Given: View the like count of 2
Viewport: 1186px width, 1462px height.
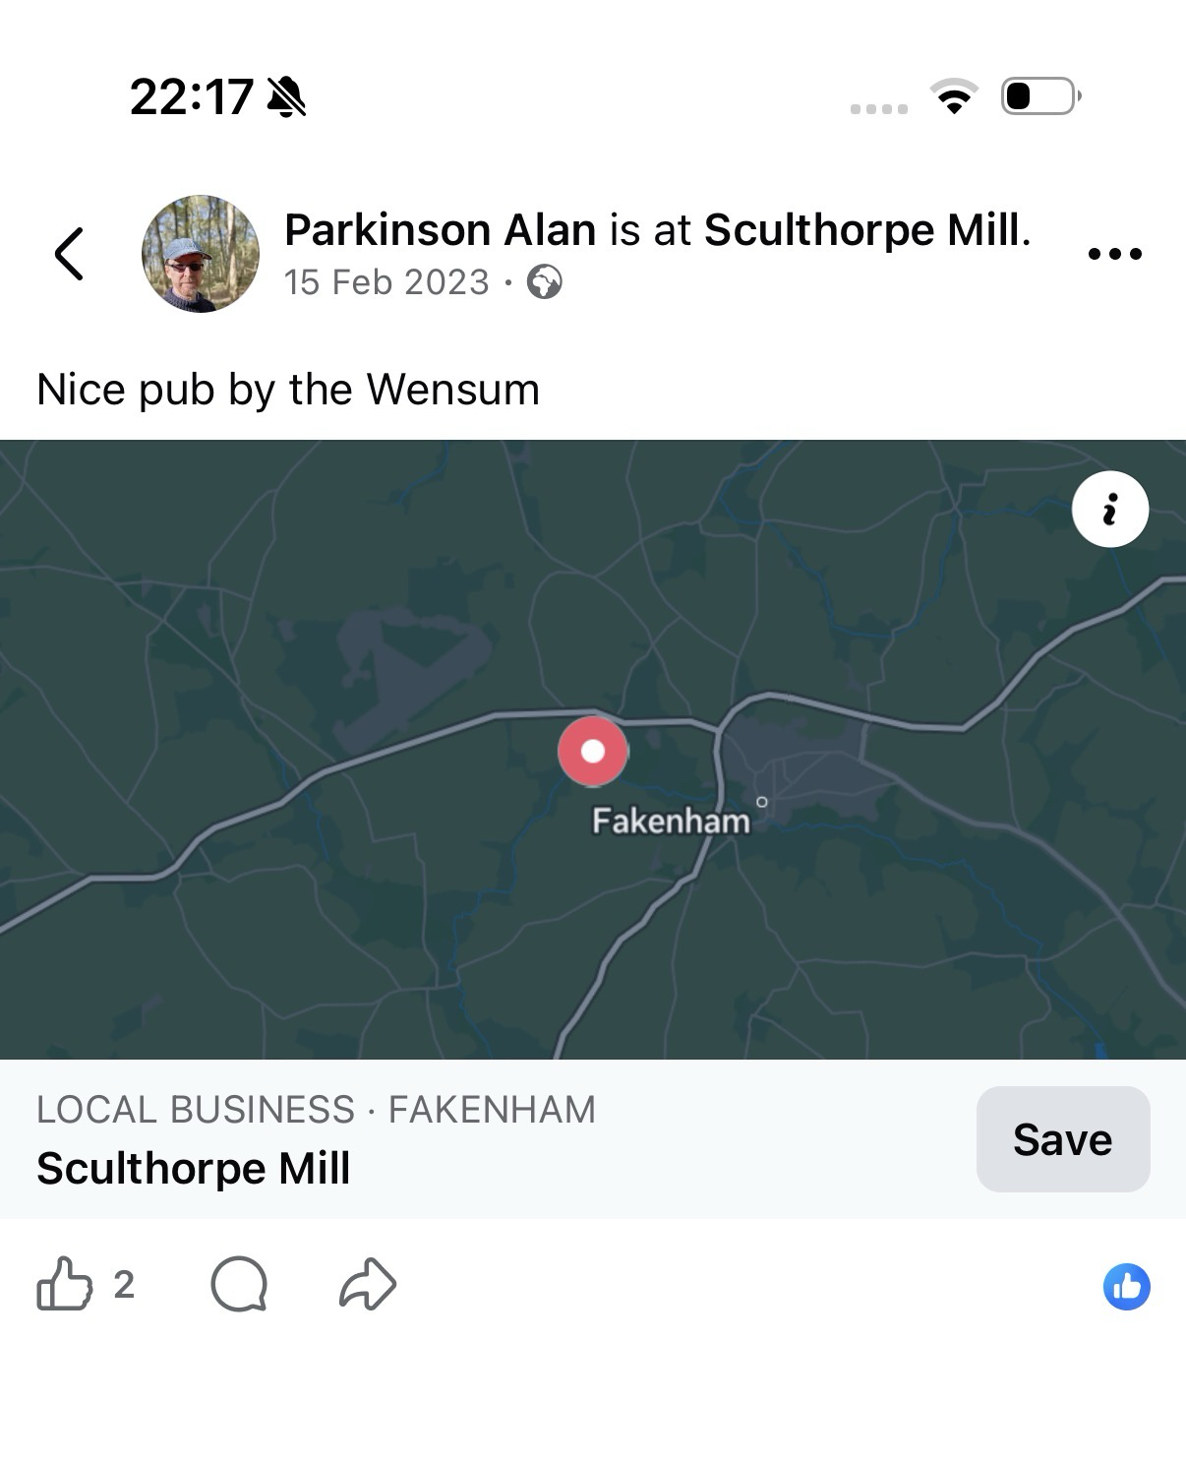Looking at the screenshot, I should pyautogui.click(x=124, y=1284).
